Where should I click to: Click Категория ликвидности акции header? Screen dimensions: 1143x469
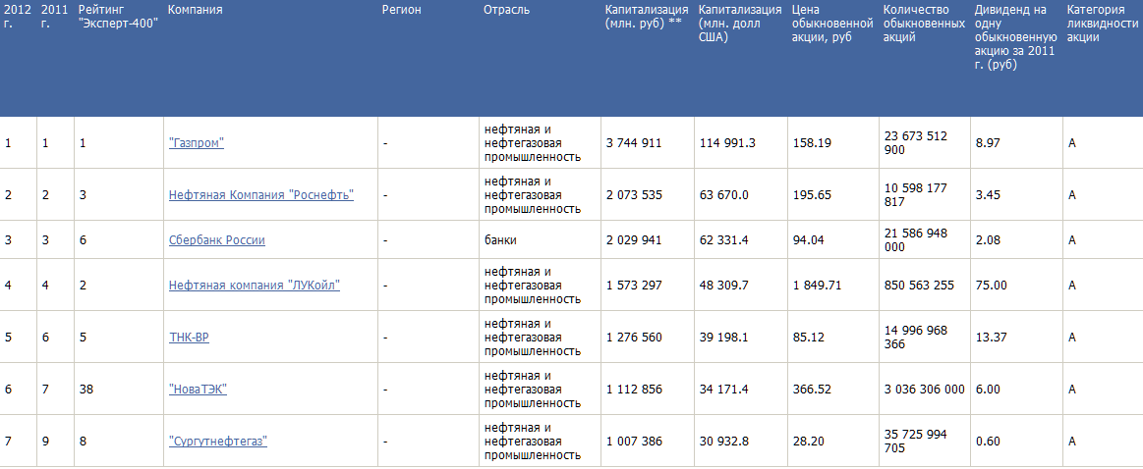pyautogui.click(x=1102, y=24)
